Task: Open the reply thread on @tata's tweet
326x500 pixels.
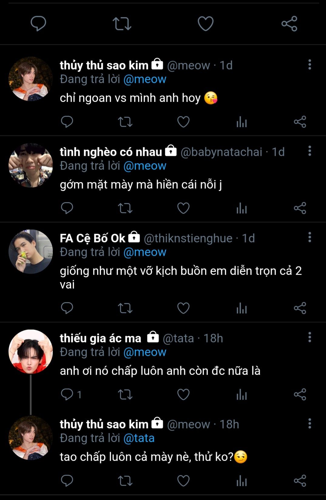Action: [x=67, y=394]
